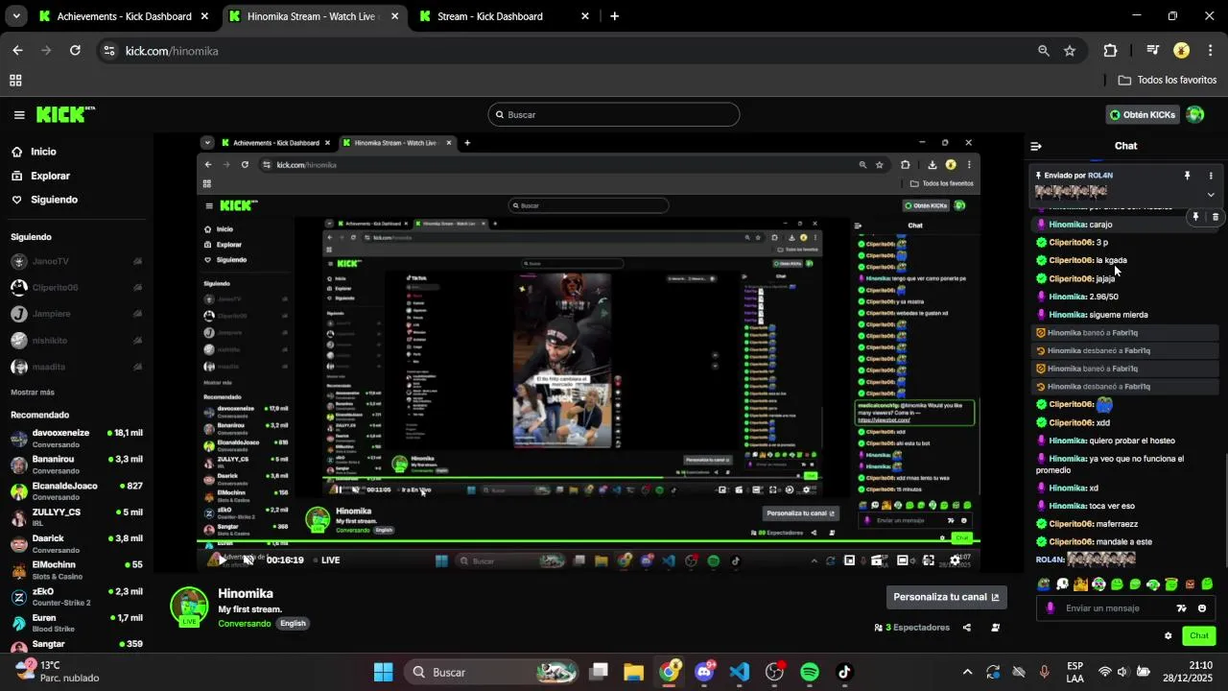This screenshot has width=1228, height=691.
Task: Click the Conversando category link
Action: click(245, 624)
